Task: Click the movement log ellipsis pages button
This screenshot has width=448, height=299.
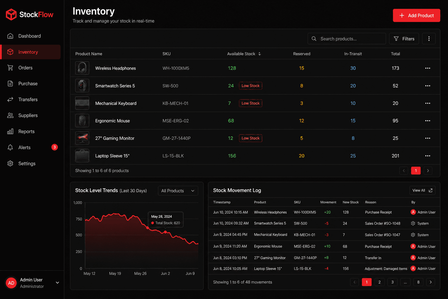Action: point(405,282)
